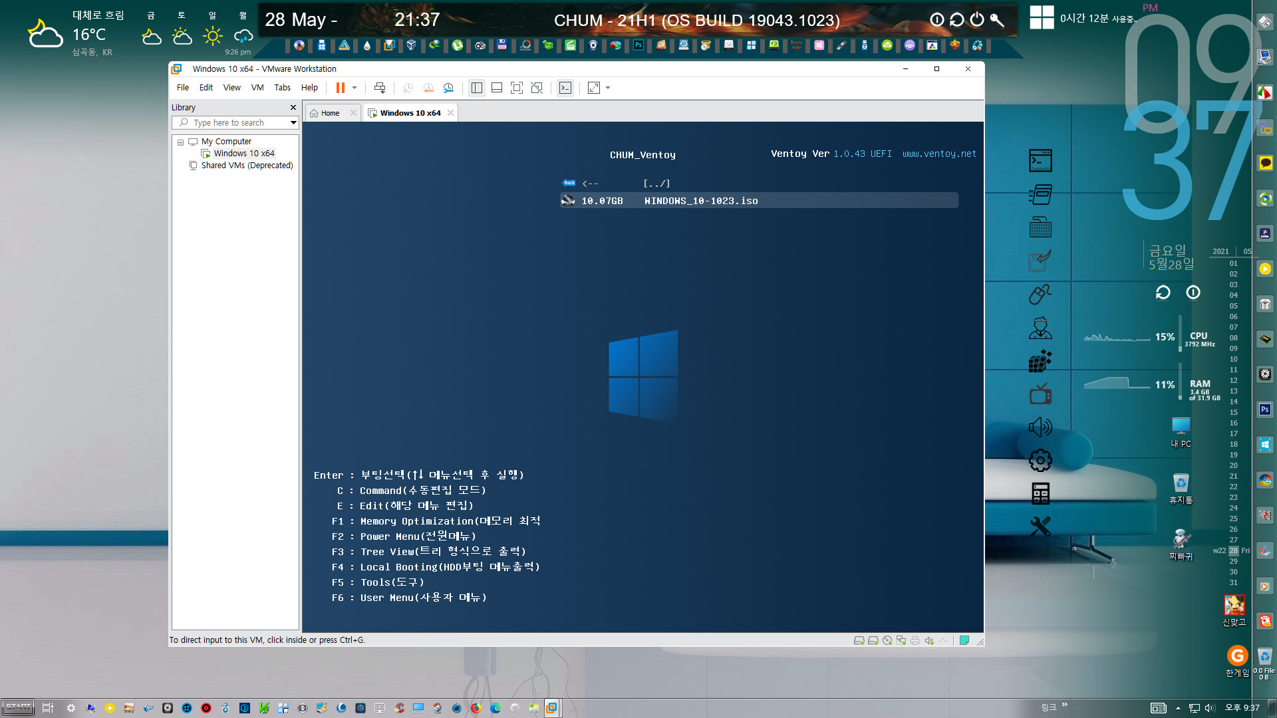The image size is (1277, 718).
Task: Click the white Windows logo tile top right
Action: point(1042,17)
